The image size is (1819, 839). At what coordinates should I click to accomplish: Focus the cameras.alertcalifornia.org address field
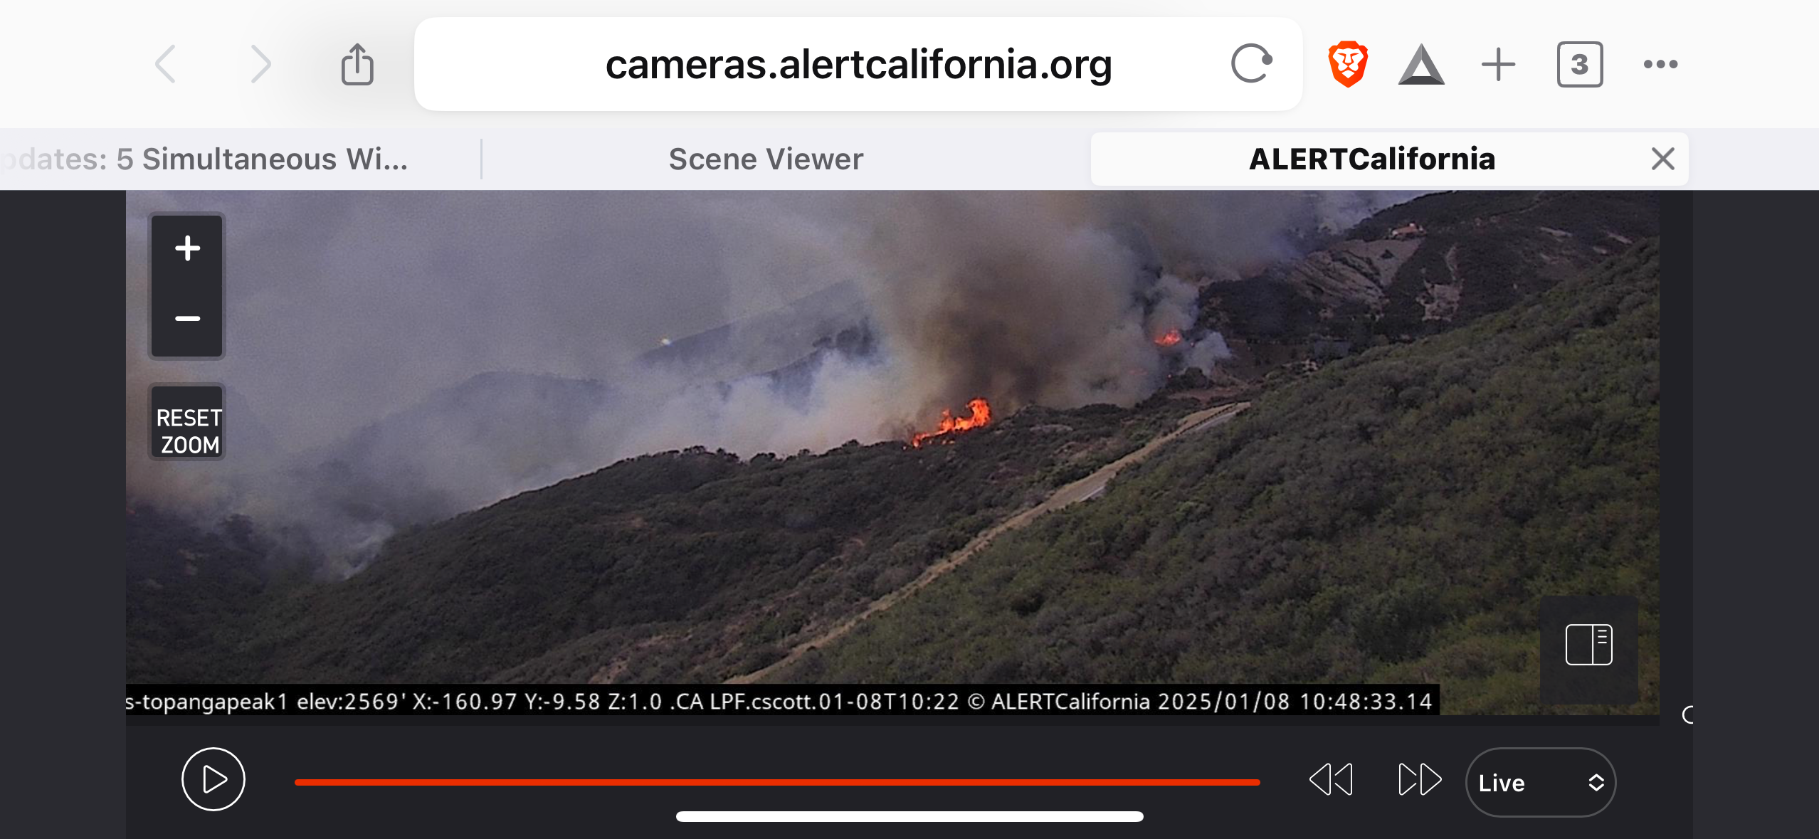858,64
